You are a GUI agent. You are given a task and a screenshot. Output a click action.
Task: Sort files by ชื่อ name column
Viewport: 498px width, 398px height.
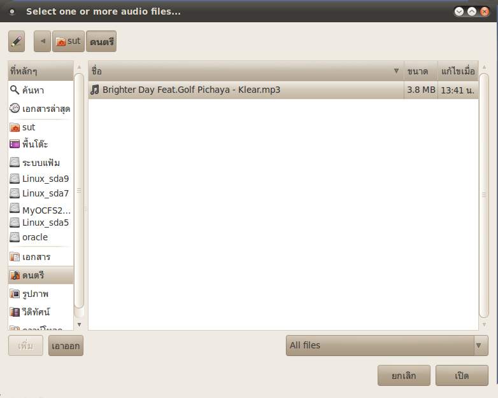[x=246, y=71]
